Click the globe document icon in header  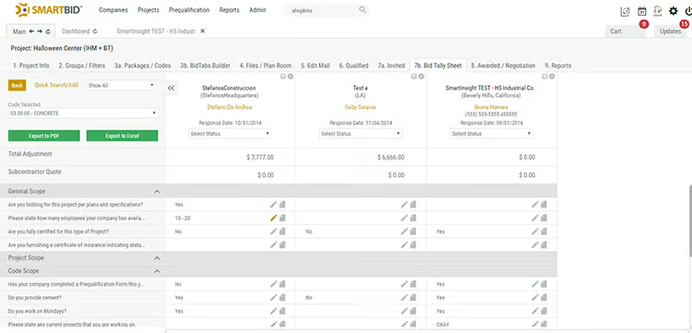click(x=626, y=12)
